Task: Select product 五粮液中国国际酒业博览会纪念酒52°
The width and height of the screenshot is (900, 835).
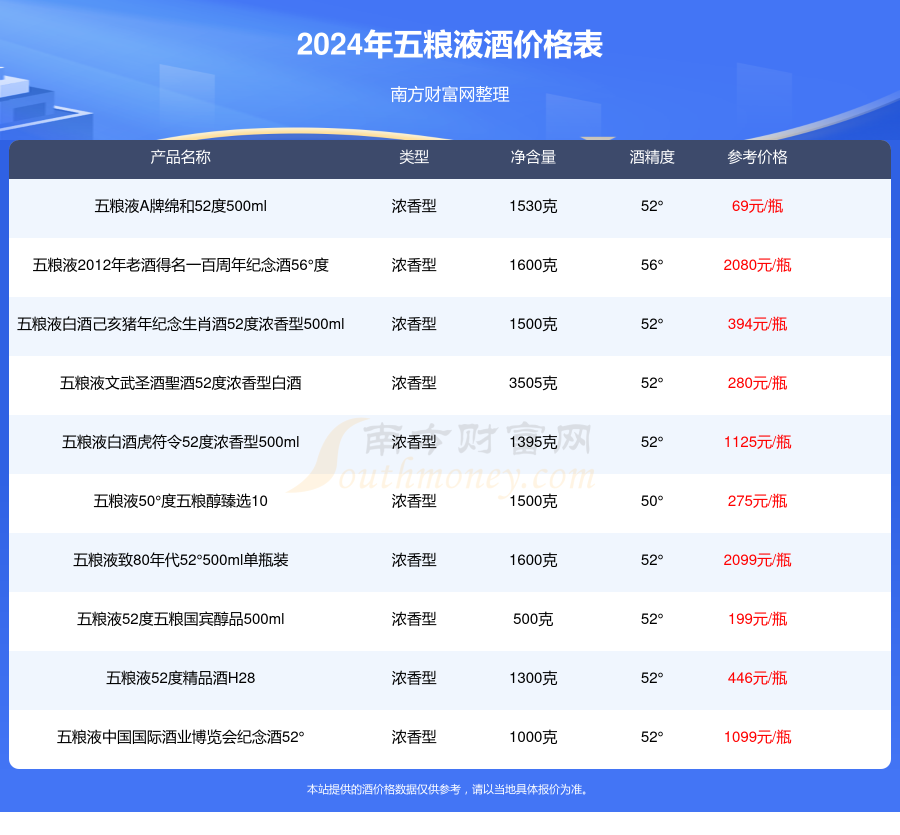Action: tap(180, 737)
